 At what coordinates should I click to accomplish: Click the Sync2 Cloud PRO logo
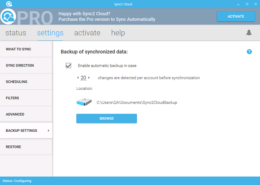tap(26, 17)
